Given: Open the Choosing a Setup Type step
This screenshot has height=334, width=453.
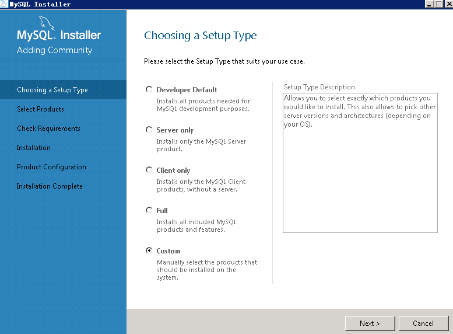Looking at the screenshot, I should [x=64, y=90].
